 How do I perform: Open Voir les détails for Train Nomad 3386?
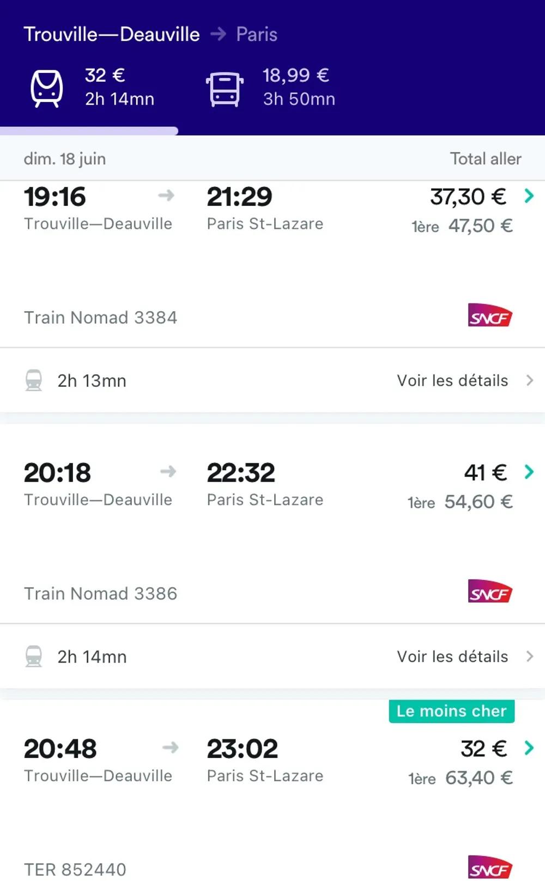[x=452, y=656]
